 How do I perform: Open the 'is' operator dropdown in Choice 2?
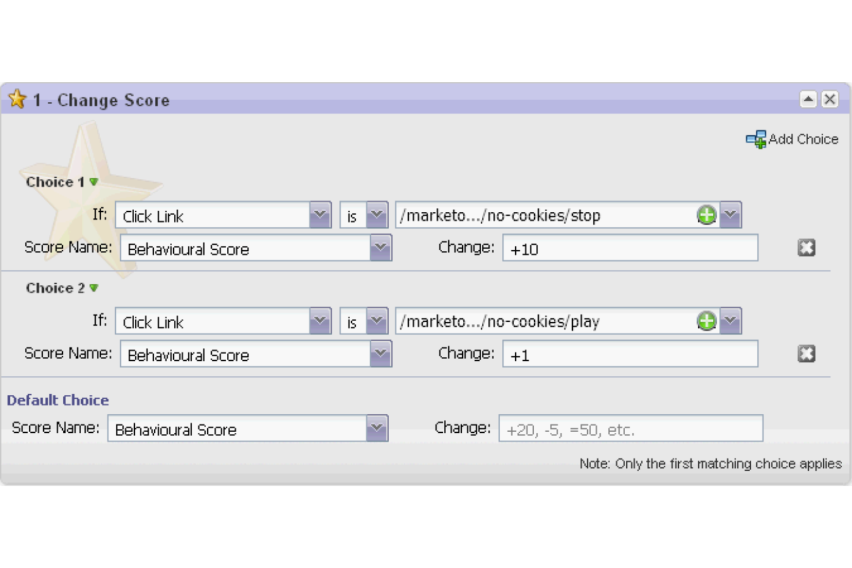click(378, 321)
